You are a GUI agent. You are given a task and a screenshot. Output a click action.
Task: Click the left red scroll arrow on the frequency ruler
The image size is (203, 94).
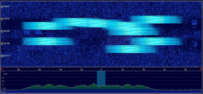[2, 69]
